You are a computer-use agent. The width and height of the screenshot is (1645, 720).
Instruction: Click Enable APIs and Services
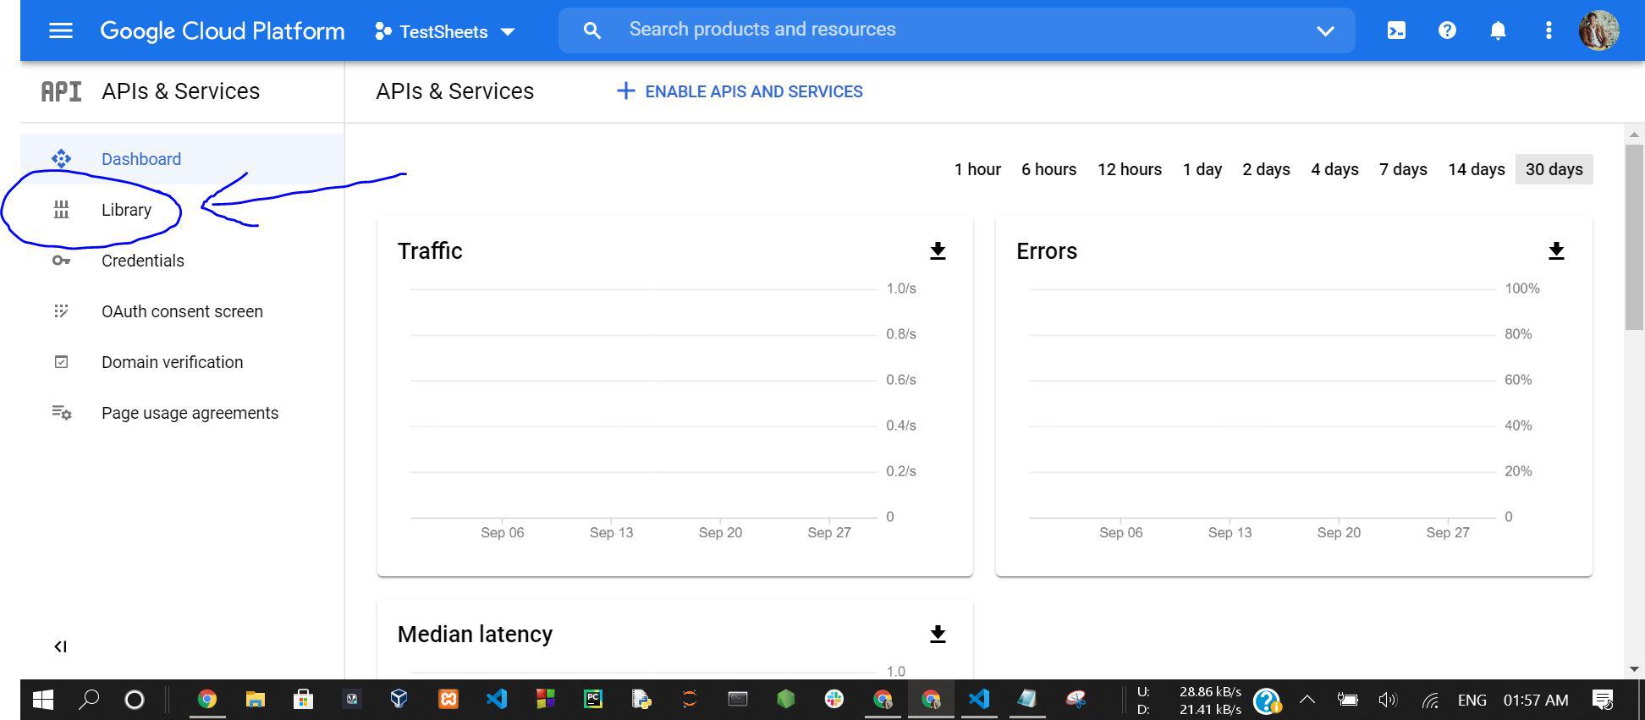tap(740, 91)
